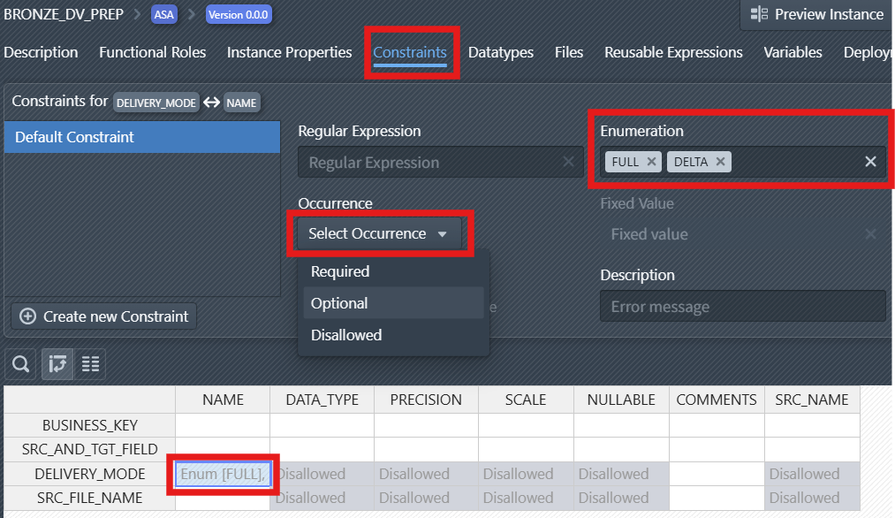The width and height of the screenshot is (895, 518).
Task: Remove the DELTA enumeration tag
Action: coord(720,161)
